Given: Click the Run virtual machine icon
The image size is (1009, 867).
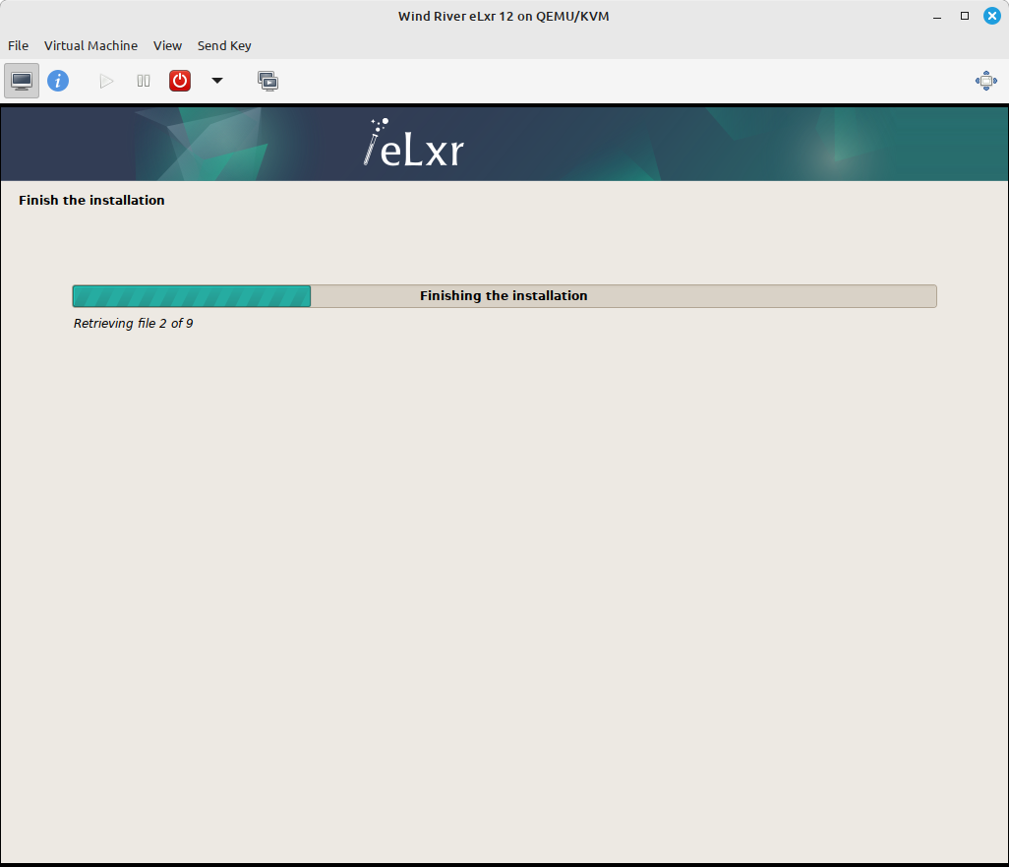Looking at the screenshot, I should point(105,80).
